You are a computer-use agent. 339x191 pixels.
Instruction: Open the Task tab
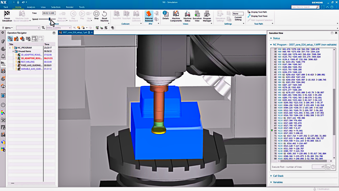(x=6, y=7)
